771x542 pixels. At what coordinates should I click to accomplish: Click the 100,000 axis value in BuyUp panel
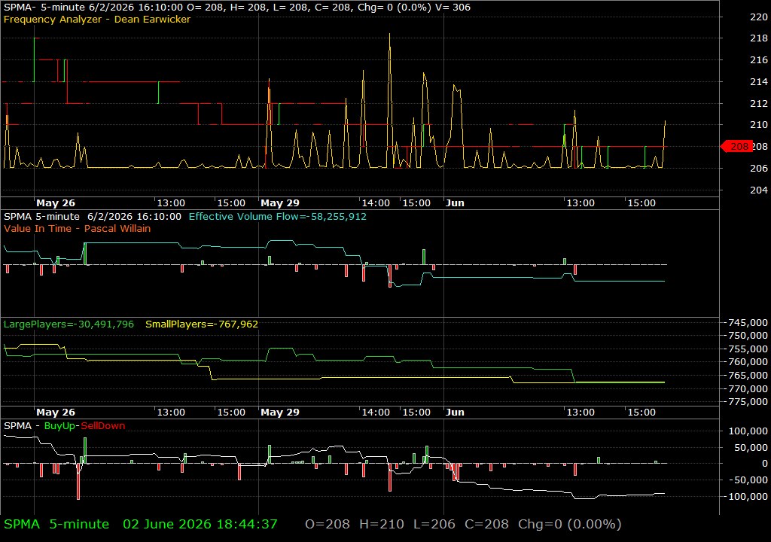pos(748,431)
